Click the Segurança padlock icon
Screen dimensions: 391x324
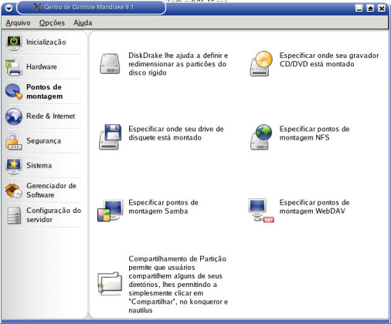(x=14, y=141)
